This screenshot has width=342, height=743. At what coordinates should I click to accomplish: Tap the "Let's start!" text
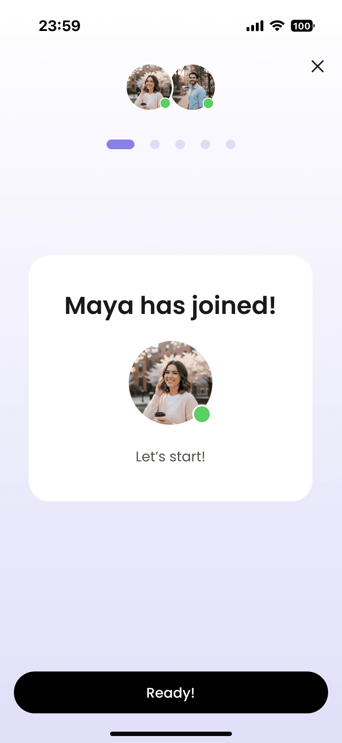point(171,457)
